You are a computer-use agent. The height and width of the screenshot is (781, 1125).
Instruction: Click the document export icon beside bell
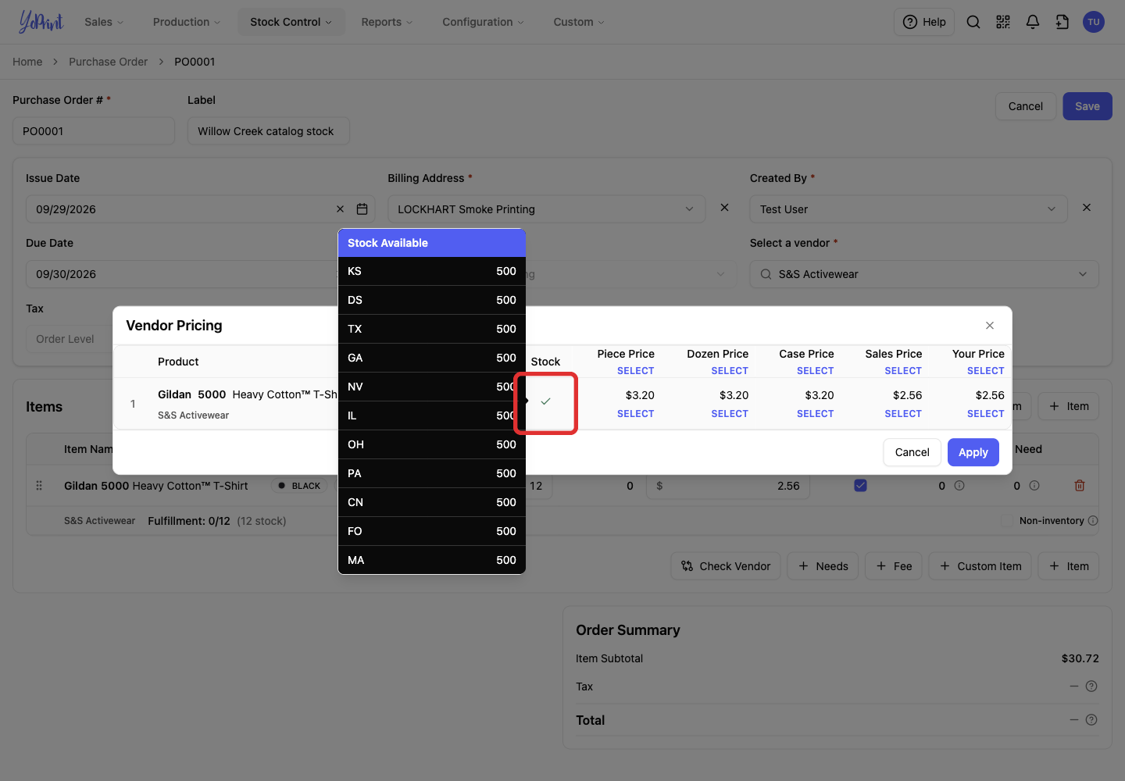click(x=1062, y=22)
